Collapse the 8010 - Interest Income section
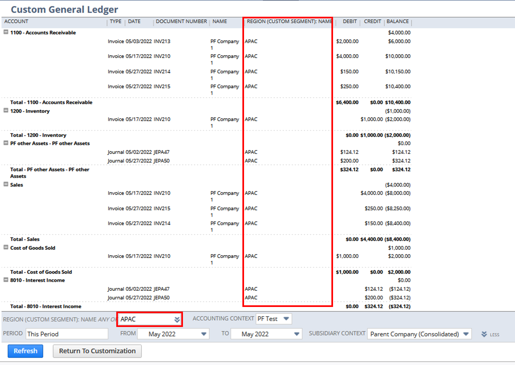 (6, 280)
